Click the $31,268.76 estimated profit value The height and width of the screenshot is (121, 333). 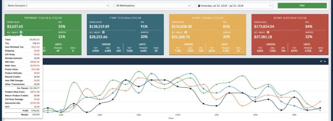[x=181, y=37]
